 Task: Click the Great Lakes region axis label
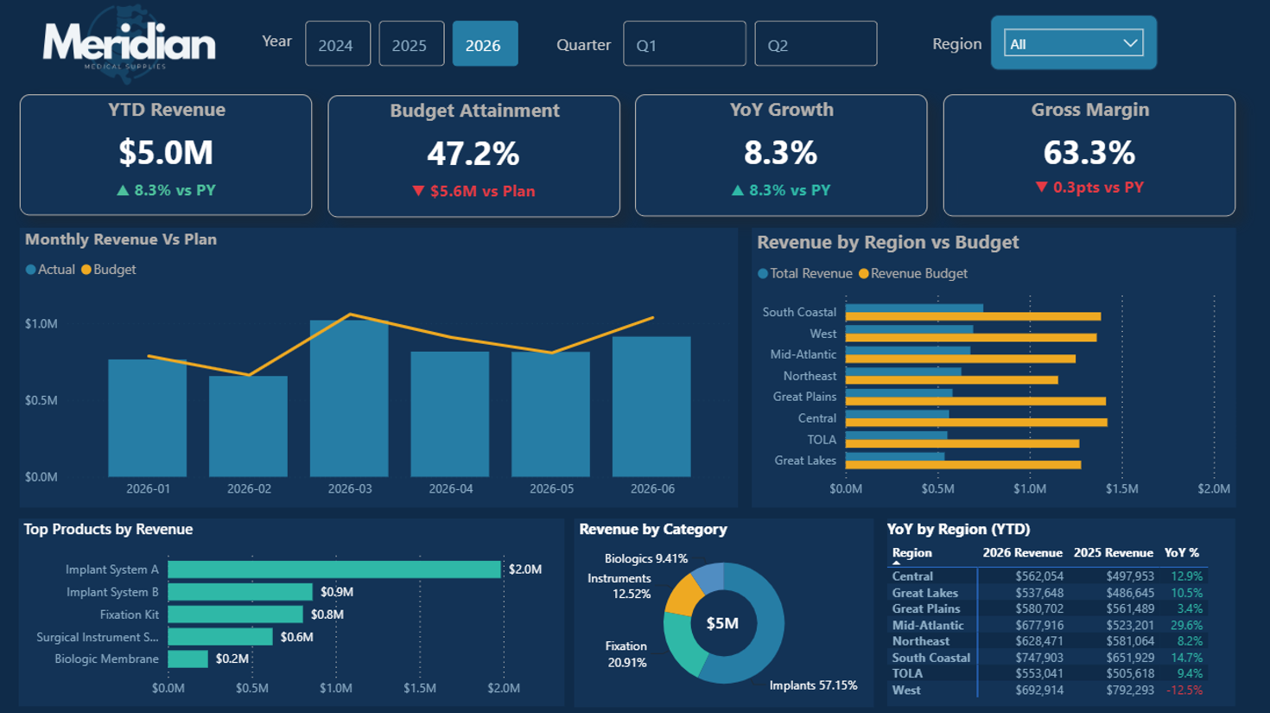click(805, 461)
